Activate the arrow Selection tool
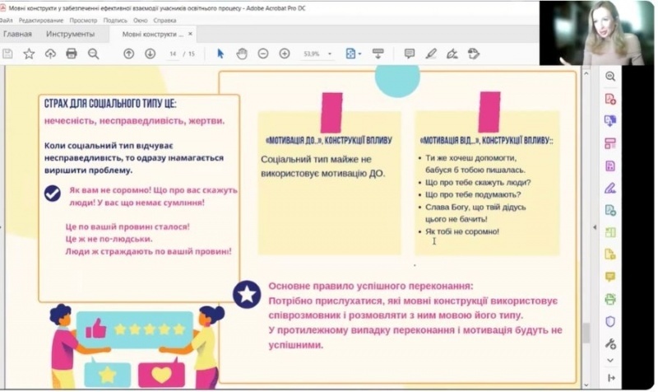Image resolution: width=658 pixels, height=392 pixels. tap(220, 54)
